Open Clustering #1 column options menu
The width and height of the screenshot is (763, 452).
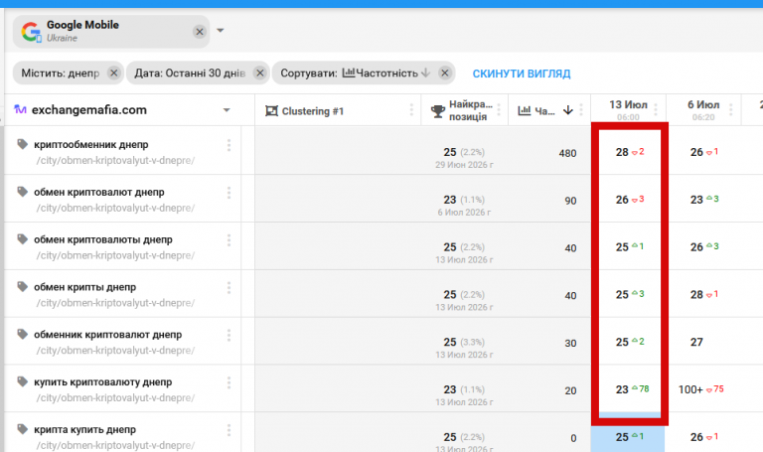point(411,110)
